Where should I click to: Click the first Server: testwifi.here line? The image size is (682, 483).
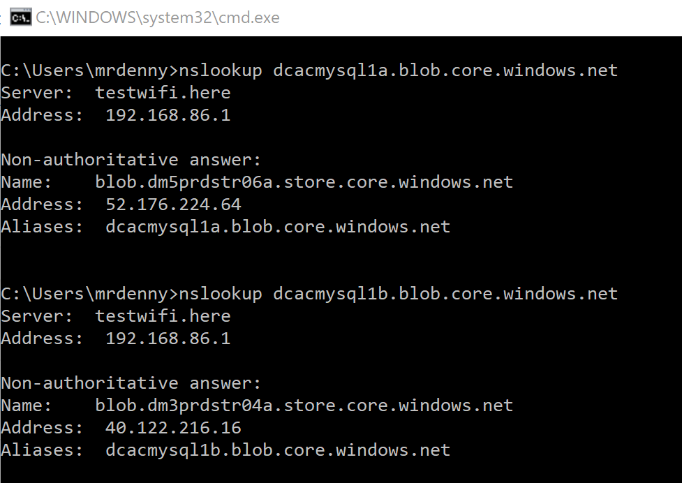116,93
